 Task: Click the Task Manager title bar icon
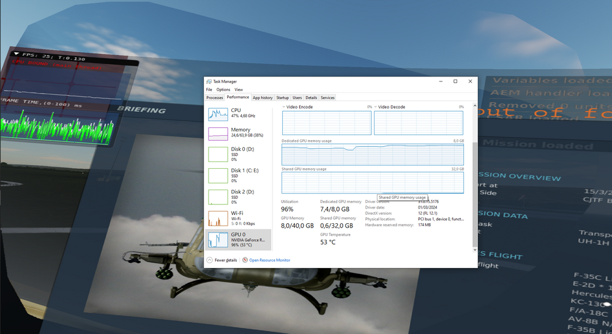tap(209, 81)
